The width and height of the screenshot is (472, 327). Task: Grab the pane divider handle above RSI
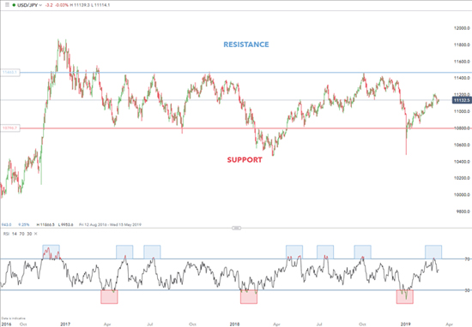tap(236, 229)
